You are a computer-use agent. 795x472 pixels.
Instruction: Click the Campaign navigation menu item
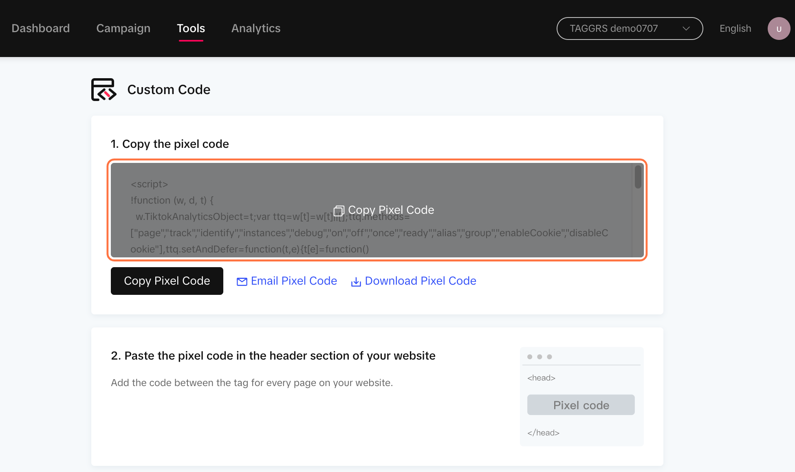[x=123, y=28]
